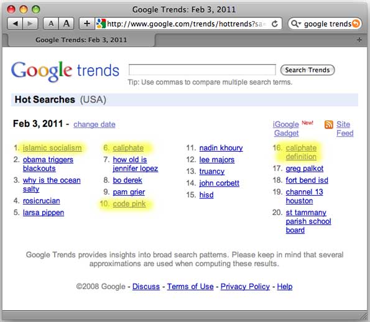Open the iGoogle Gadget link
This screenshot has width=370, height=322.
(286, 129)
